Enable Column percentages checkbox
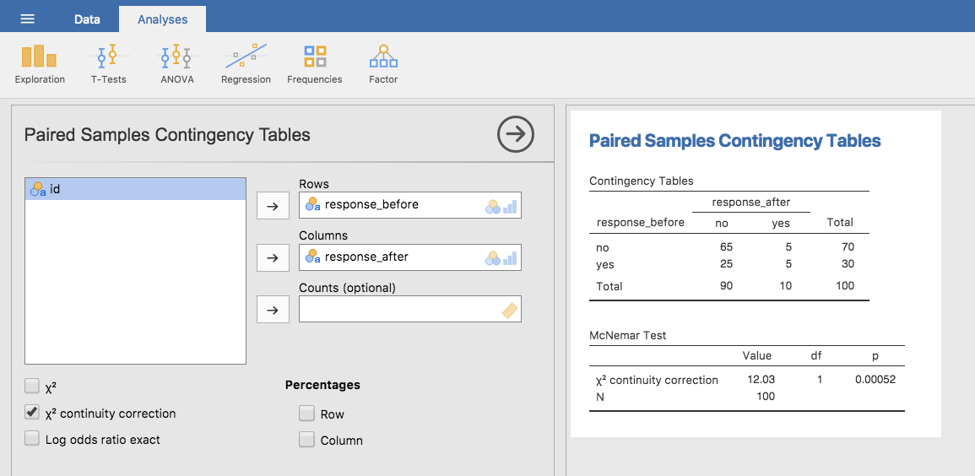 306,440
